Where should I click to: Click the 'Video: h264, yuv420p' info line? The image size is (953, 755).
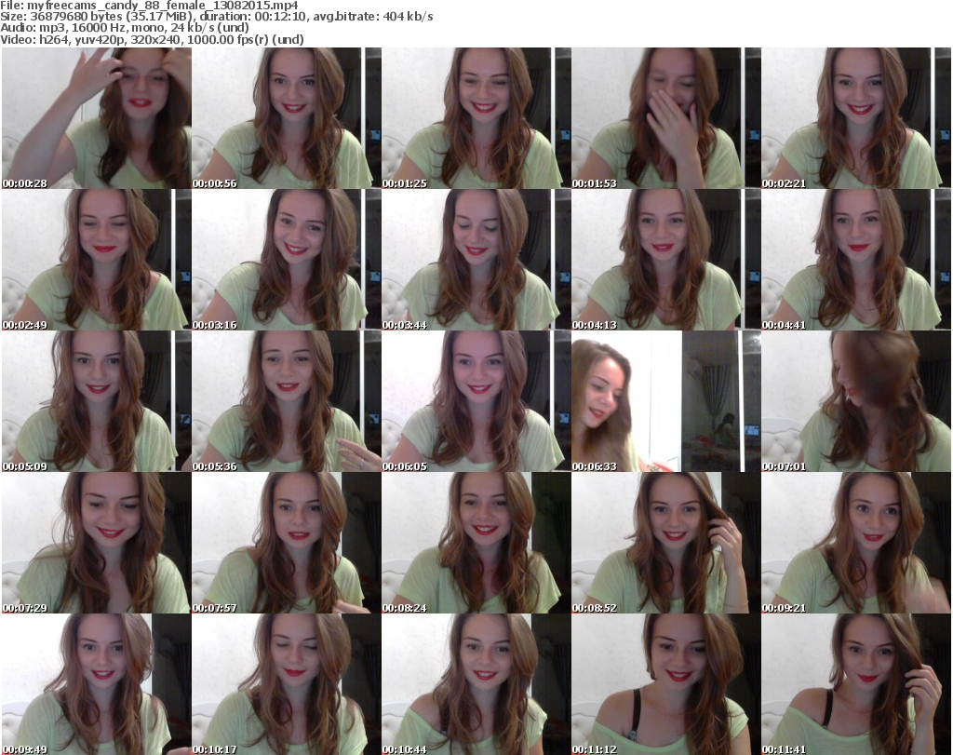point(152,39)
